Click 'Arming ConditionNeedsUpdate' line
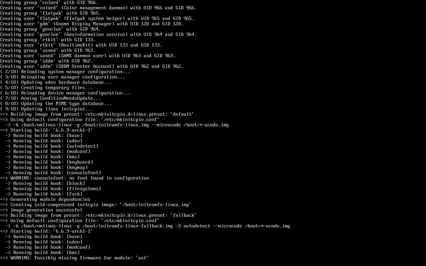This screenshot has height=266, width=426. point(50,98)
